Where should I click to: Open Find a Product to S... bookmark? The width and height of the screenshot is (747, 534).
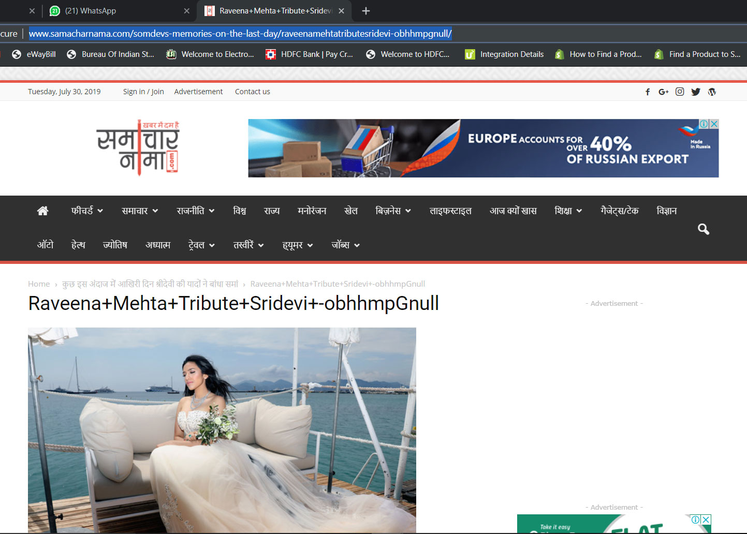697,54
